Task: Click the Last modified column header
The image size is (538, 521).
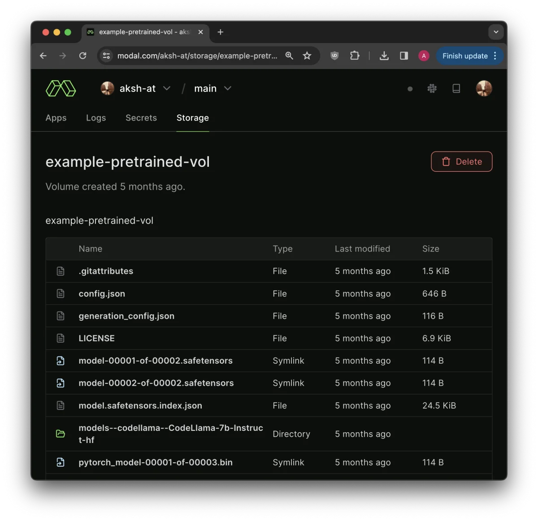Action: (x=363, y=249)
